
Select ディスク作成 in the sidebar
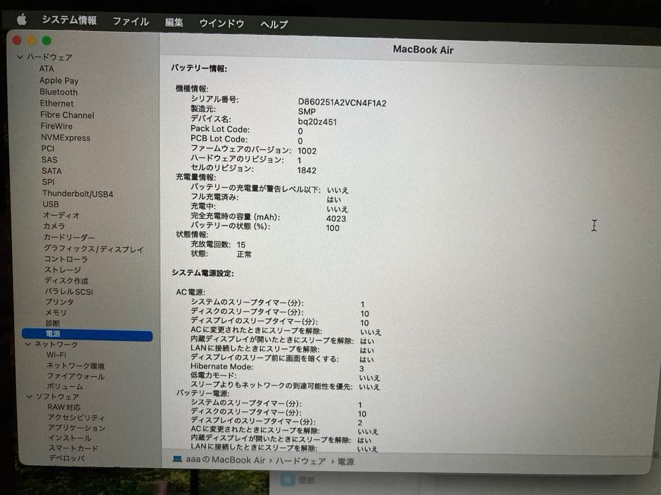[66, 280]
